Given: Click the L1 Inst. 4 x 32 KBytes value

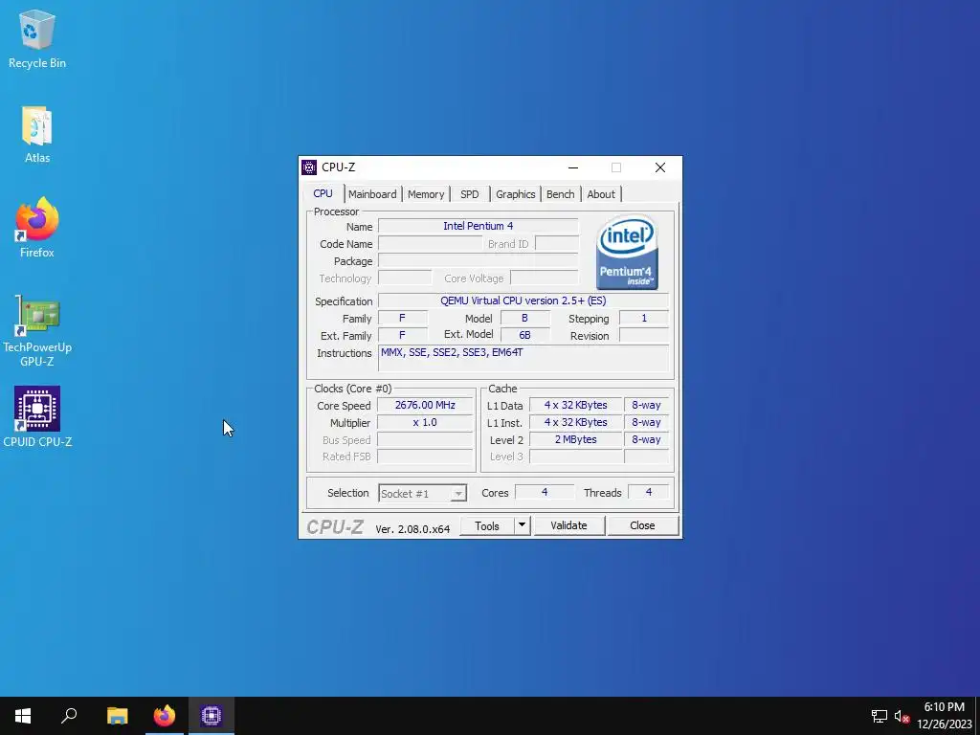Looking at the screenshot, I should click(x=575, y=422).
